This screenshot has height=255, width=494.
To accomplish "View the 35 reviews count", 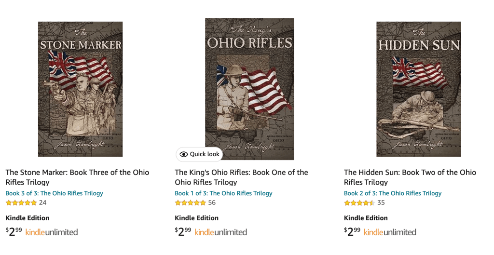I will 381,203.
